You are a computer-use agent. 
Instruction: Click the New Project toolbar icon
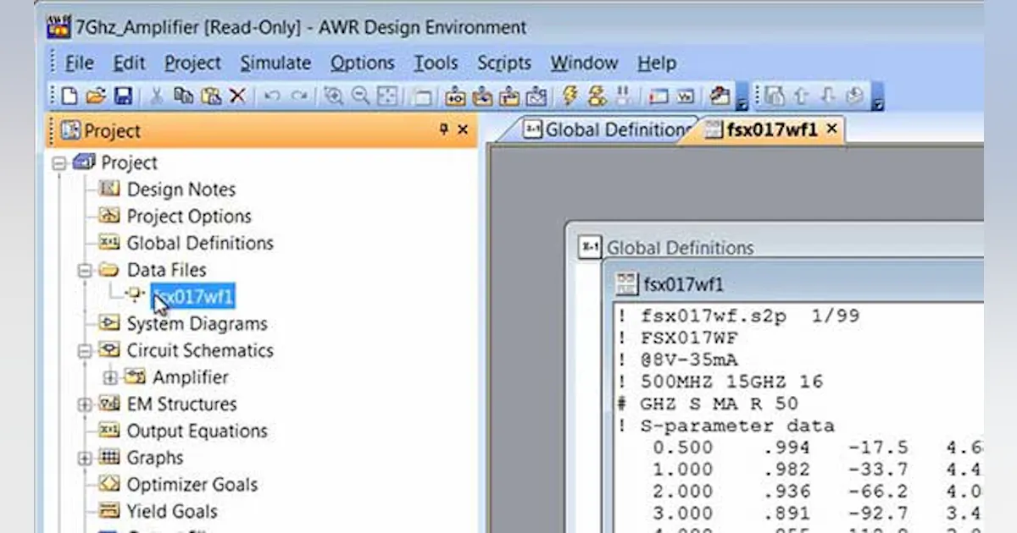pos(69,96)
